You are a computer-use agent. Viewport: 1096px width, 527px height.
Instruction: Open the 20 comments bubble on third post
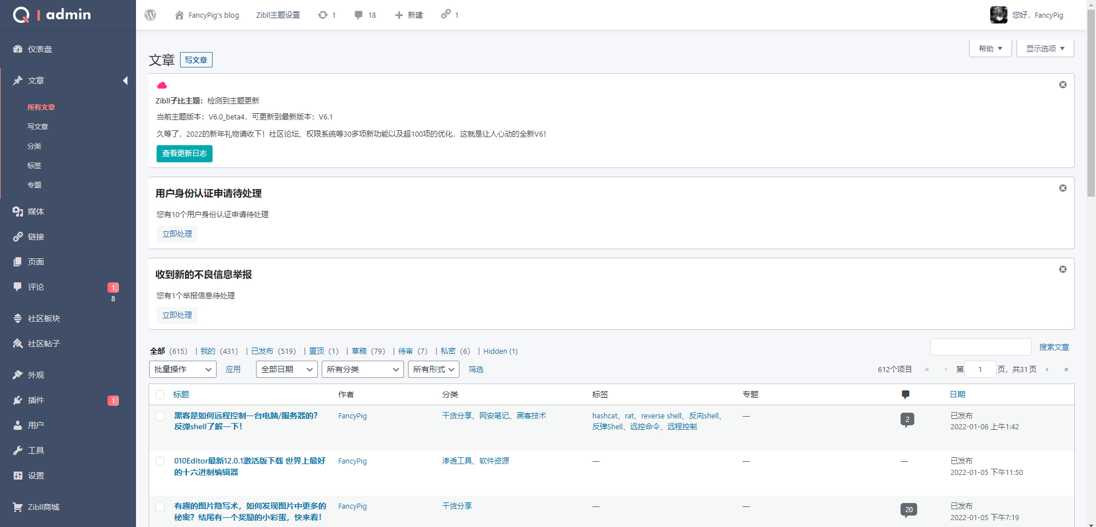coord(909,510)
